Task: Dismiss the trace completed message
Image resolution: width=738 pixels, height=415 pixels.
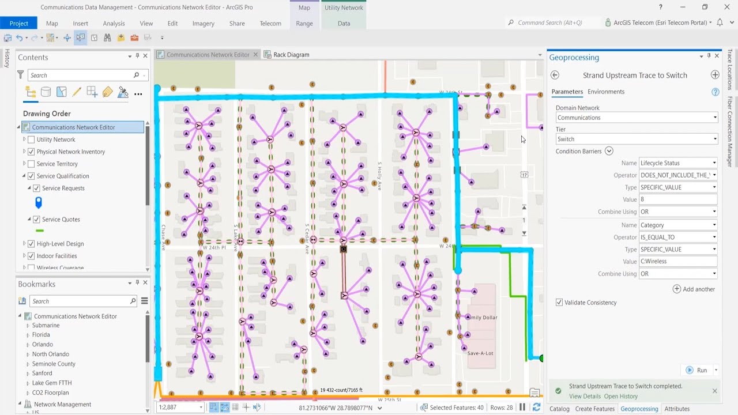Action: (x=714, y=391)
